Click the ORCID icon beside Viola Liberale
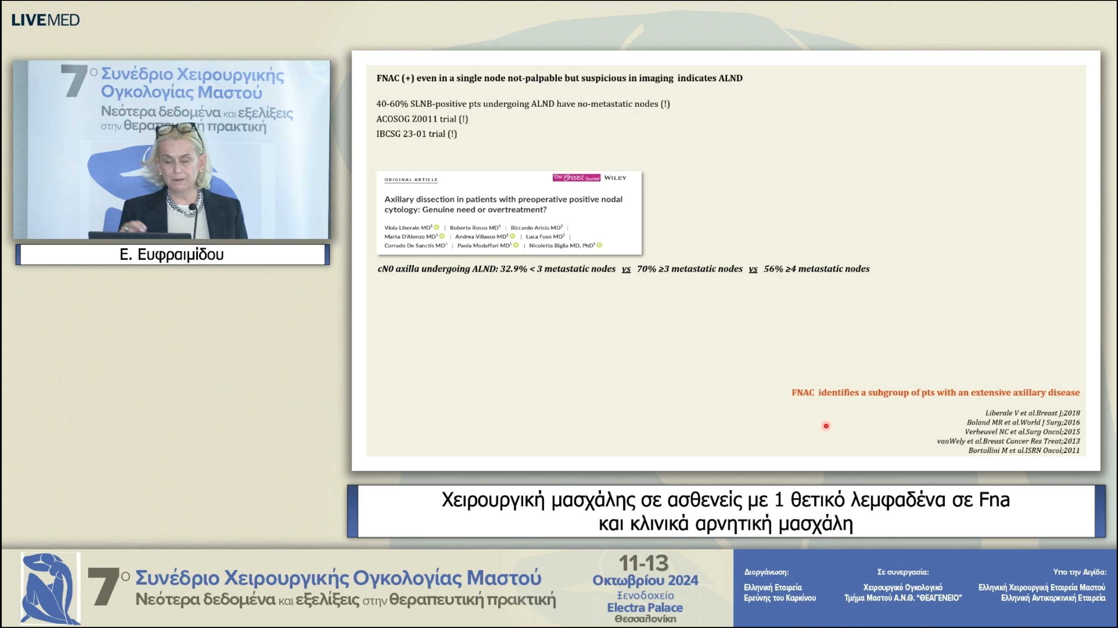Screen dimensions: 1118x628 (436, 227)
